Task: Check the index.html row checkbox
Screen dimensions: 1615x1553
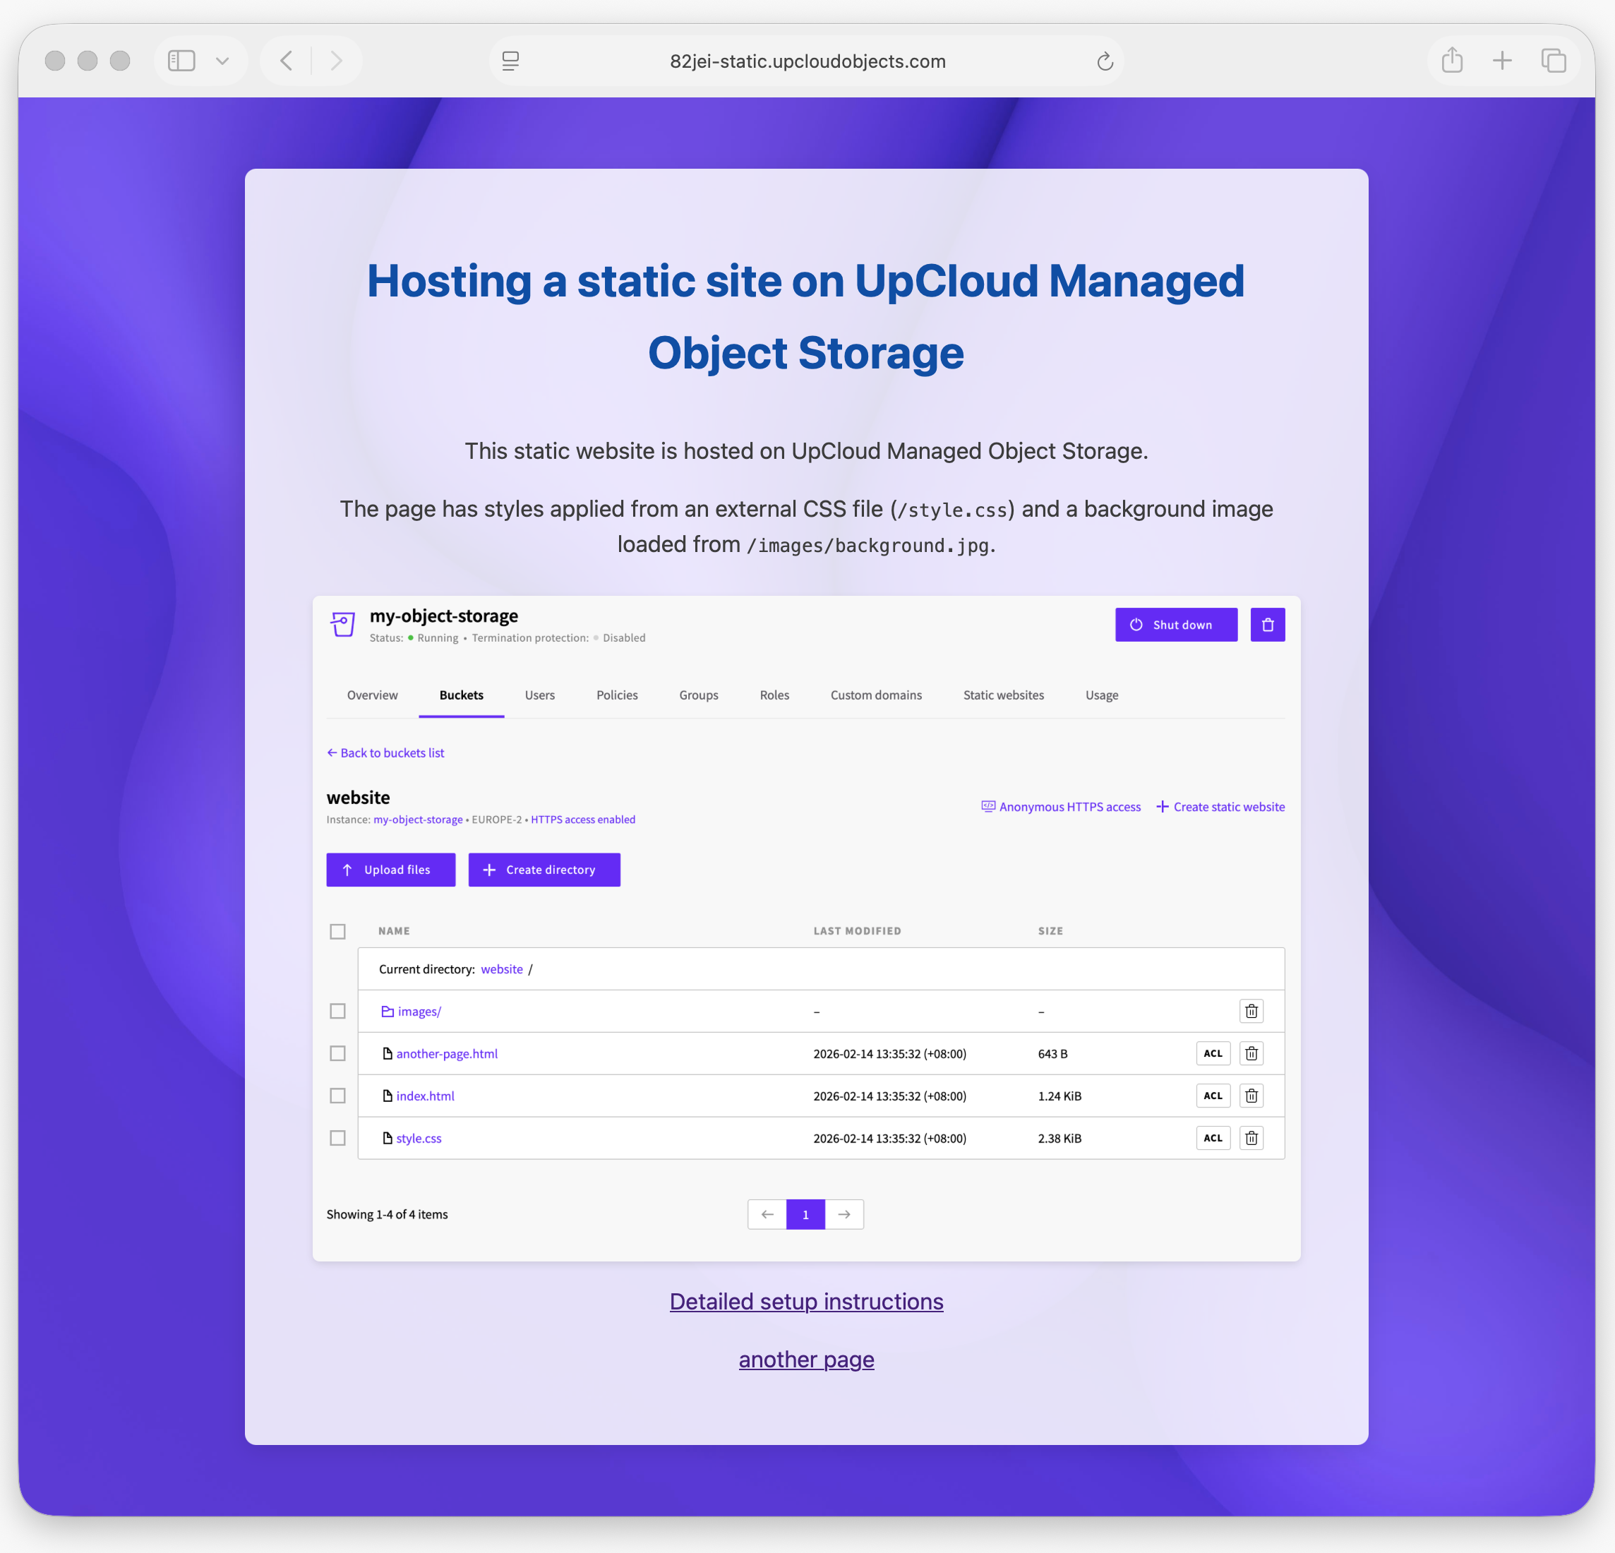Action: tap(338, 1095)
